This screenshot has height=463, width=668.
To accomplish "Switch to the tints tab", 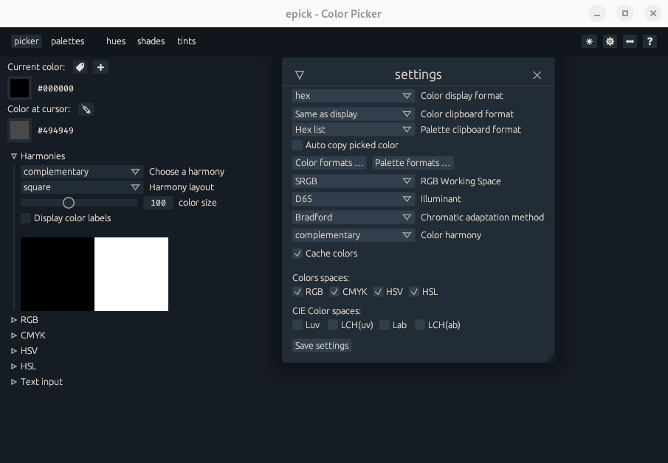I will (x=187, y=41).
